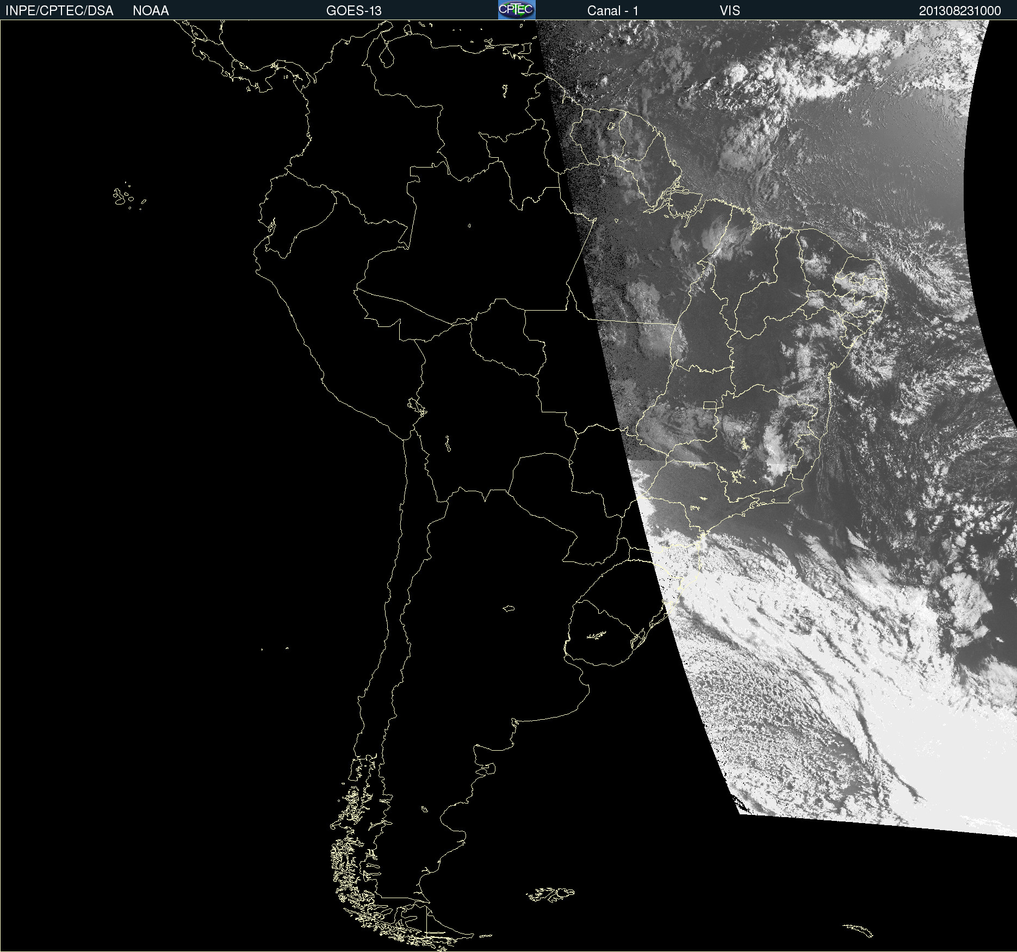Select the GOES-13 satellite label
The width and height of the screenshot is (1017, 952).
[354, 11]
